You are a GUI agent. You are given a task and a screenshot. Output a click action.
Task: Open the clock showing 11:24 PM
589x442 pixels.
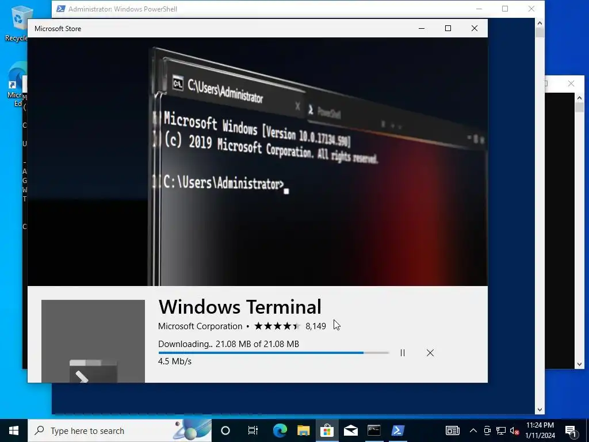tap(540, 430)
